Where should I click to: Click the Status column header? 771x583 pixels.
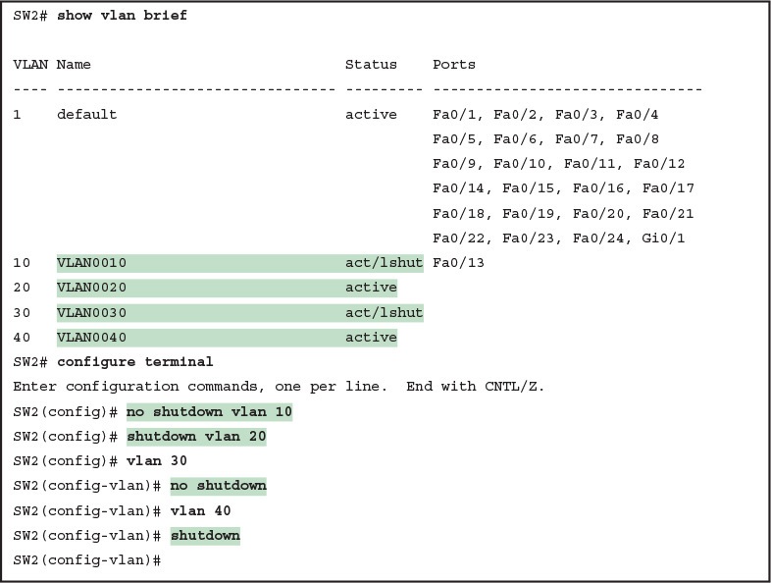pyautogui.click(x=371, y=65)
